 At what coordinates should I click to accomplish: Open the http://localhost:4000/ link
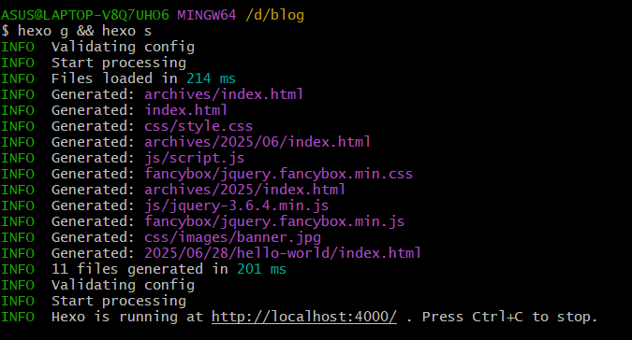[304, 317]
